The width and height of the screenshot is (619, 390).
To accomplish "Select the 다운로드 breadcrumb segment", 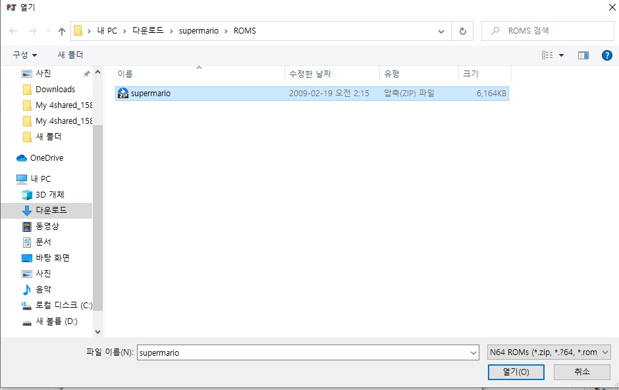I will tap(148, 31).
